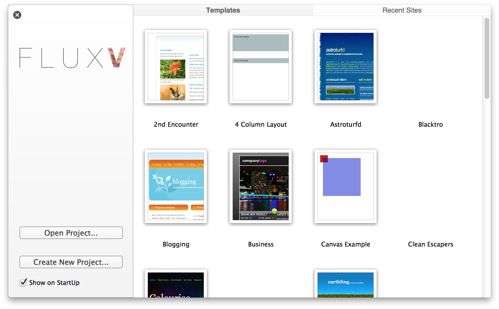Choose the 4 Column Layout template thumbnail
Image resolution: width=499 pixels, height=309 pixels.
260,67
